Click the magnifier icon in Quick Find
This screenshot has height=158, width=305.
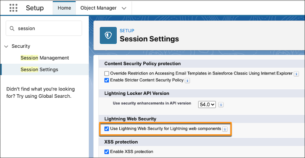click(12, 28)
